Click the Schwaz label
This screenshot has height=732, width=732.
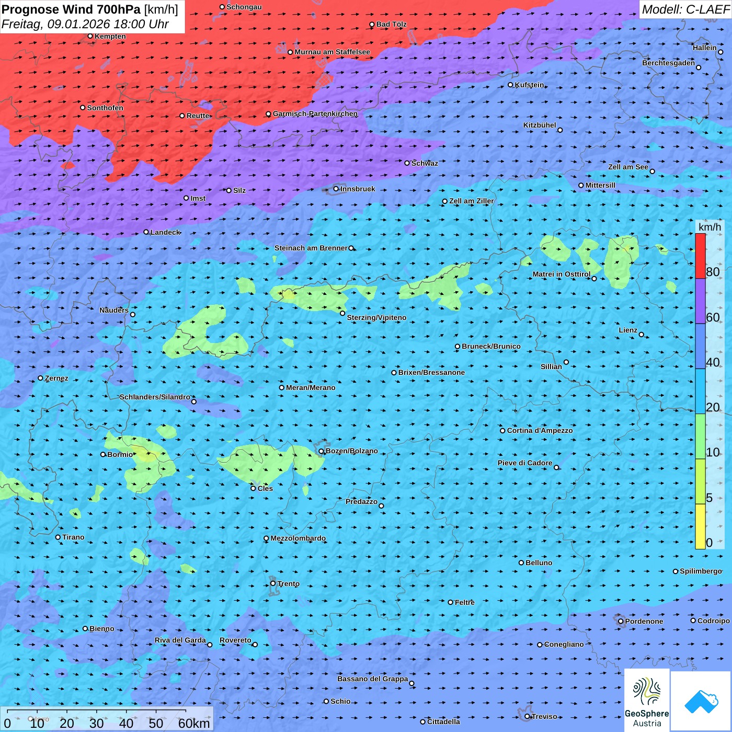425,163
